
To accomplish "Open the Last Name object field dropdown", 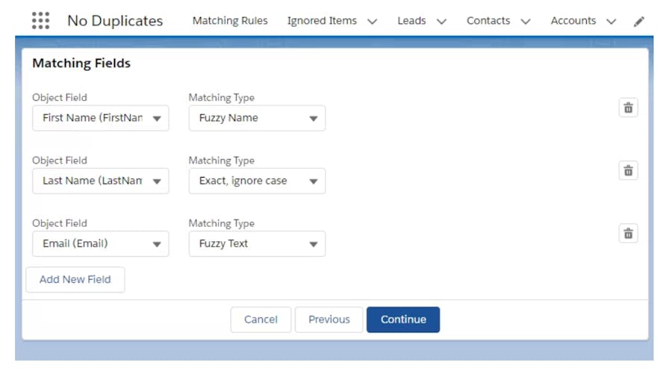I will 101,181.
